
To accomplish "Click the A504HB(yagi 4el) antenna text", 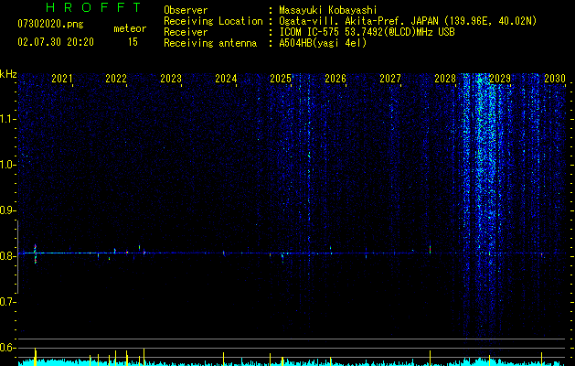I will click(x=323, y=43).
